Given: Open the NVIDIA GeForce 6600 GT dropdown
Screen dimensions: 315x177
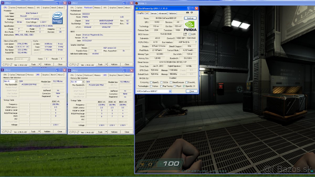Looking at the screenshot, I should pyautogui.click(x=170, y=91).
